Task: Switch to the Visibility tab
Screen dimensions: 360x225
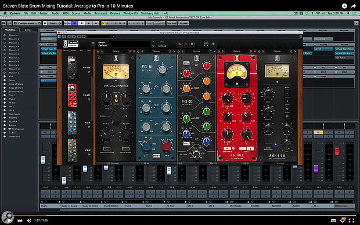Action: click(x=10, y=30)
